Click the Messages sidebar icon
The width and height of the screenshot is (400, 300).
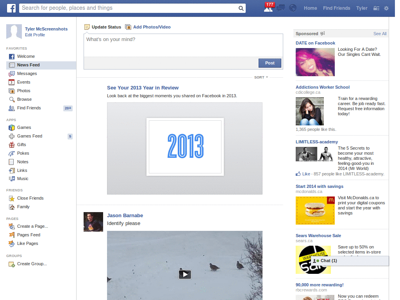pos(11,74)
